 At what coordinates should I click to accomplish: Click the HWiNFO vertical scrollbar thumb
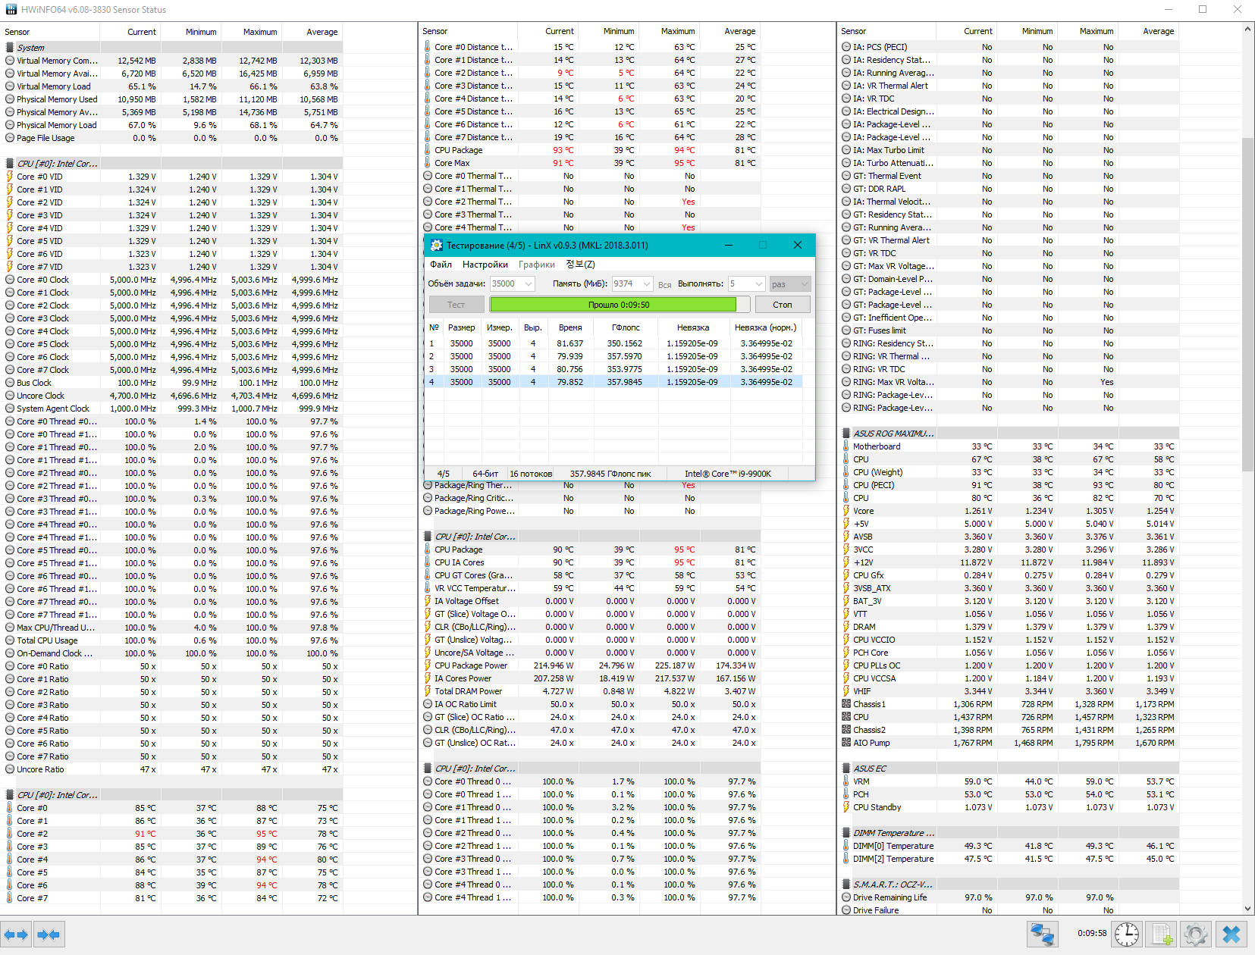pyautogui.click(x=1247, y=305)
